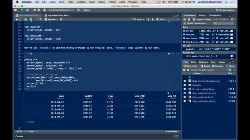Click the Save All documents icon

click(39, 10)
